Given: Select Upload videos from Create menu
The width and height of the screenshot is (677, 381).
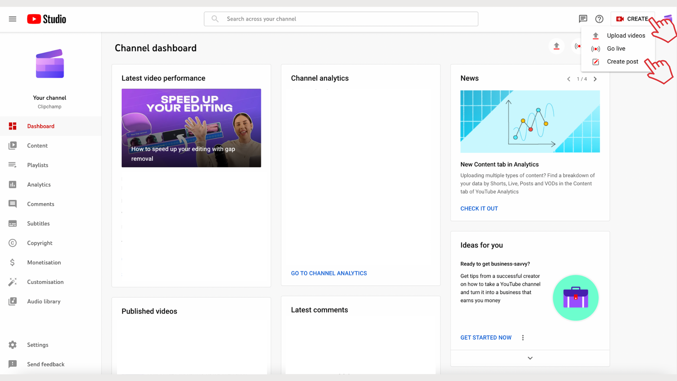Looking at the screenshot, I should 626,36.
